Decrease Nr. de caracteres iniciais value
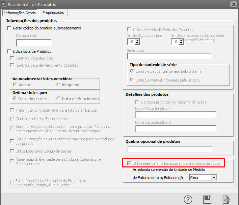This screenshot has height=205, width=239. (181, 43)
